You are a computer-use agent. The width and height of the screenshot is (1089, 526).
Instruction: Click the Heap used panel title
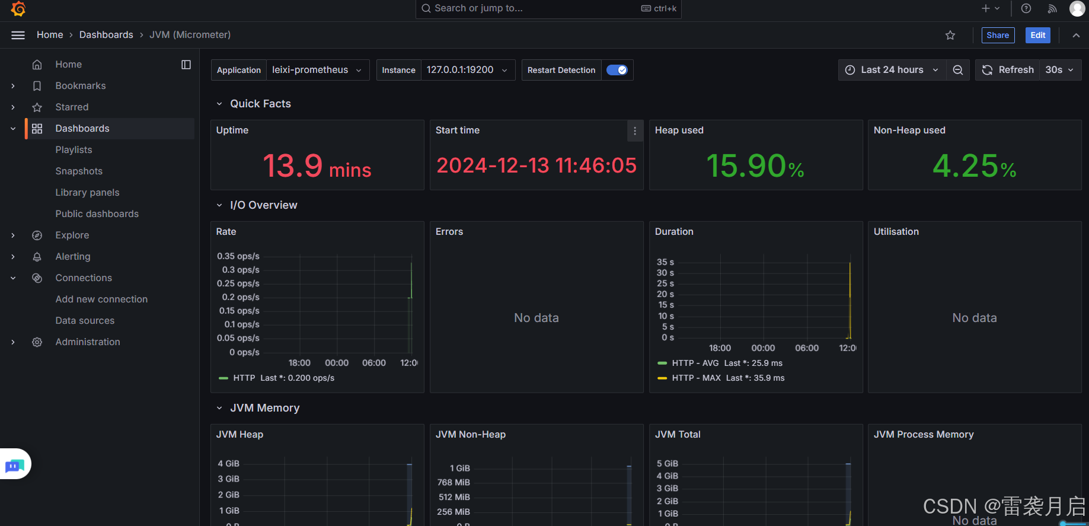[x=679, y=130]
